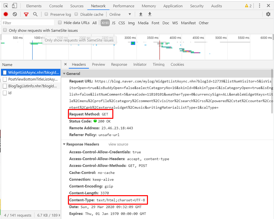The image size is (274, 219).
Task: Check the Hide data URLs checkbox
Action: (x=60, y=23)
